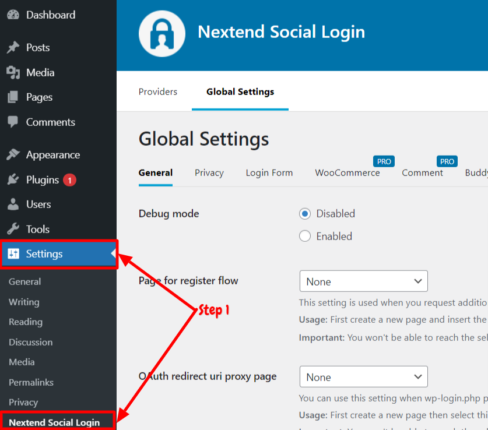This screenshot has width=488, height=430.
Task: Select Disabled for Debug mode
Action: point(305,214)
